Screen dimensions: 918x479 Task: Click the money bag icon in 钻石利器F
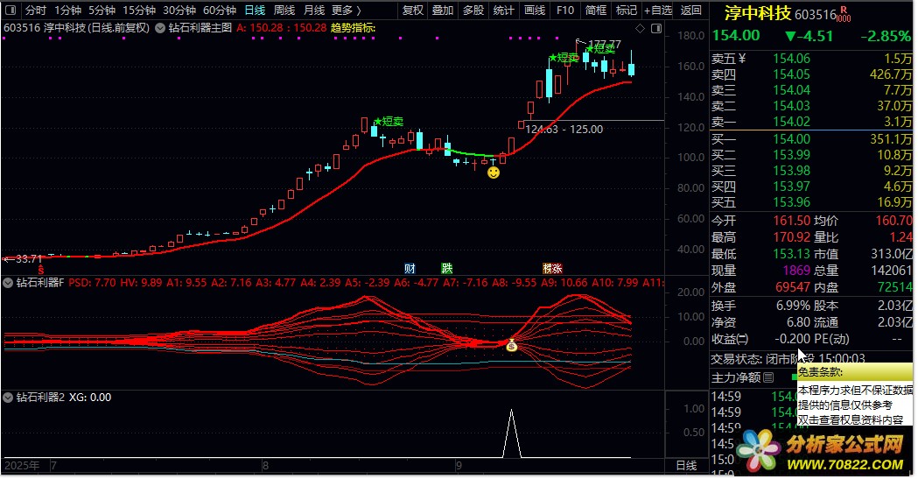(x=512, y=346)
